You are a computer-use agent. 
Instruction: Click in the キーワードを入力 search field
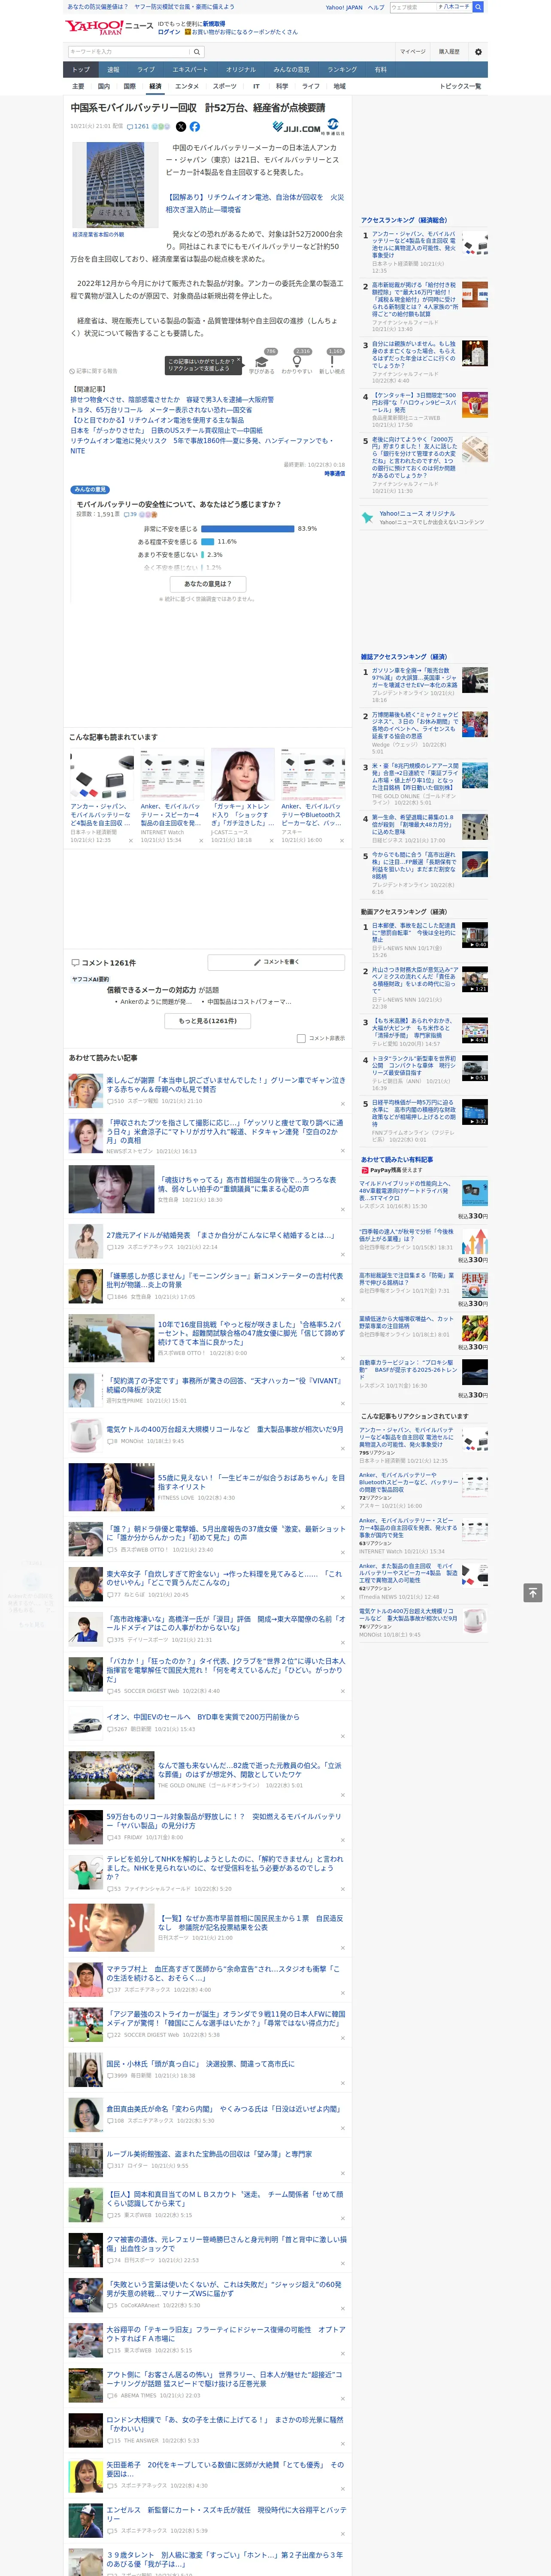(x=129, y=52)
